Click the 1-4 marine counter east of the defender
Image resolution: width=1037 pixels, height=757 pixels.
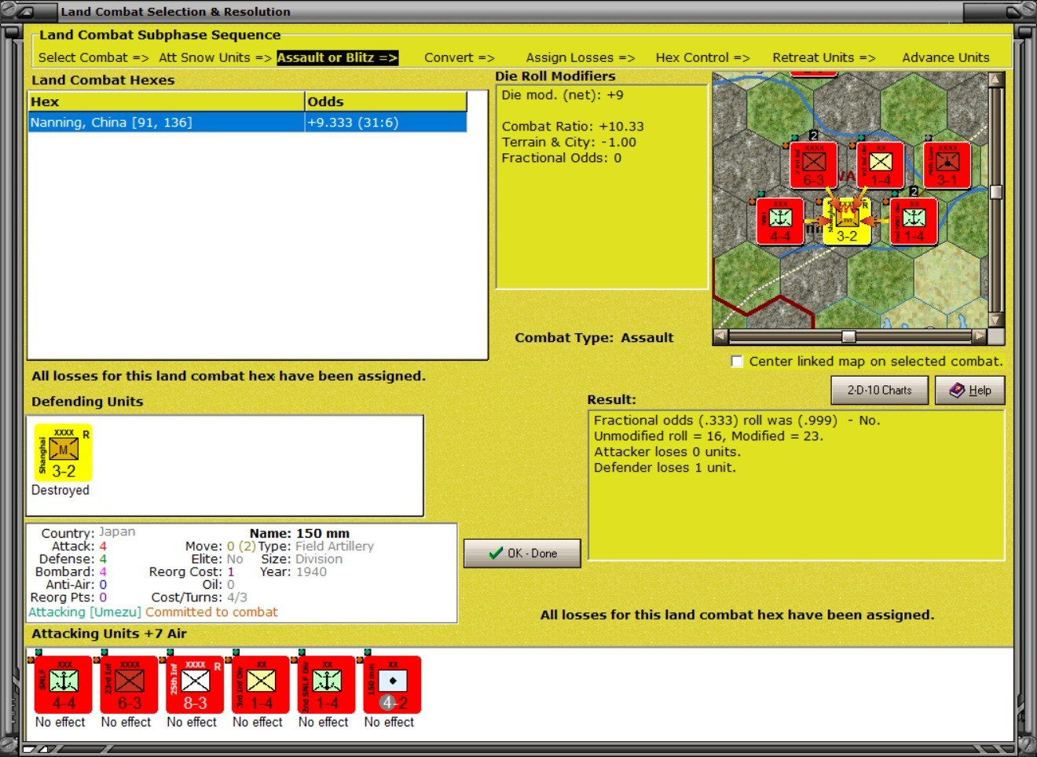[914, 222]
